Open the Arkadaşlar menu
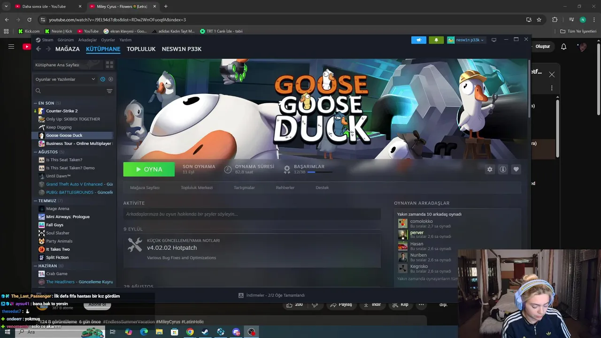Image resolution: width=601 pixels, height=338 pixels. point(87,40)
